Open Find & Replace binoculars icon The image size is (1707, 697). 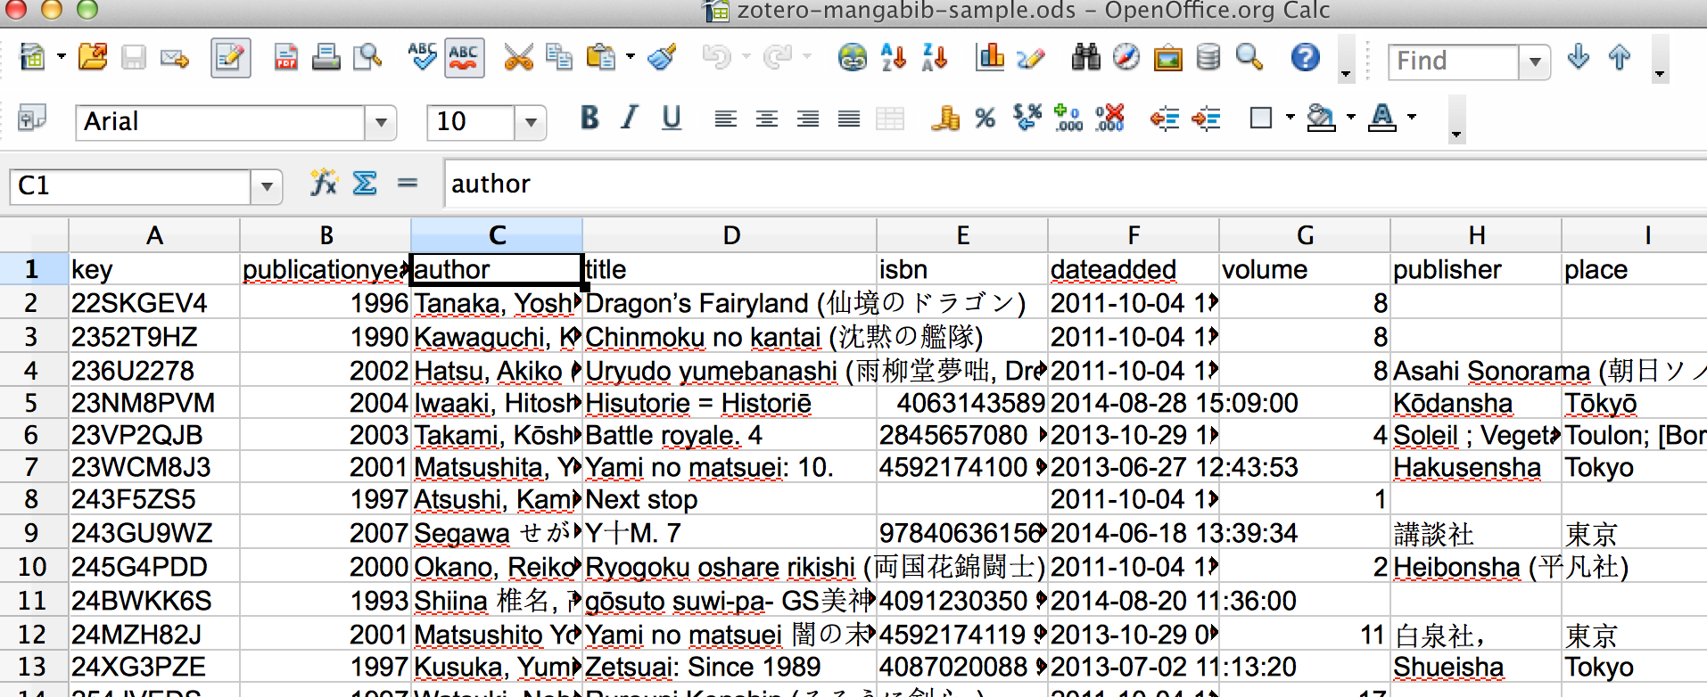1085,59
